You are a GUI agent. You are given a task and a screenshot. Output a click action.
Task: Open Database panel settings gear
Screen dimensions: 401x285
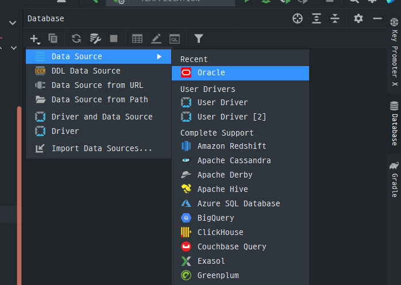pyautogui.click(x=358, y=19)
